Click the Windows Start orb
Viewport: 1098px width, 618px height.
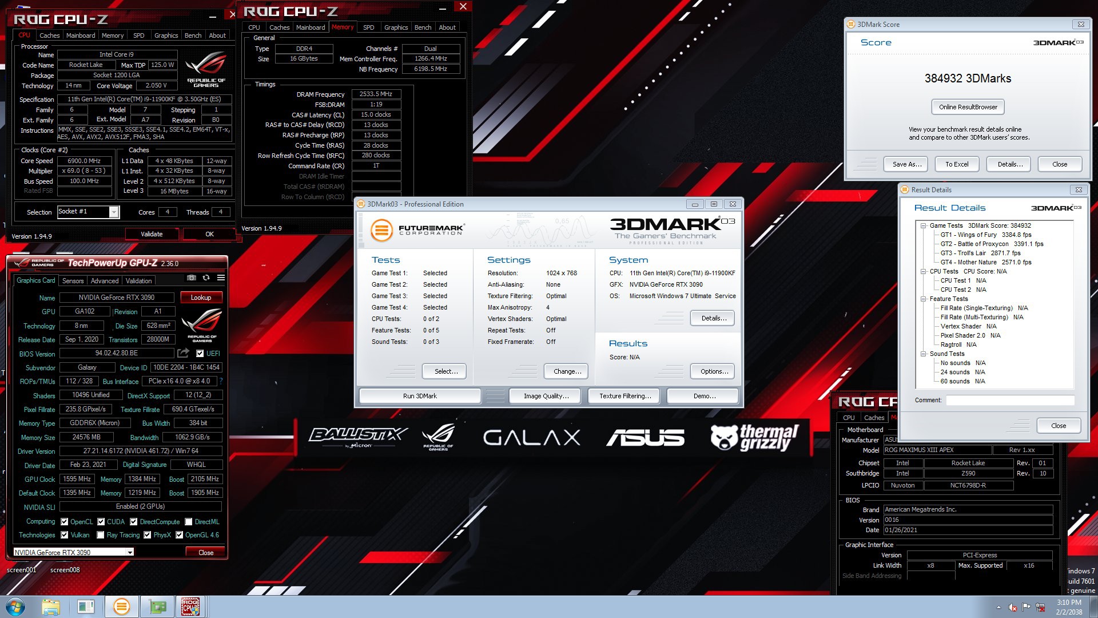click(x=15, y=607)
